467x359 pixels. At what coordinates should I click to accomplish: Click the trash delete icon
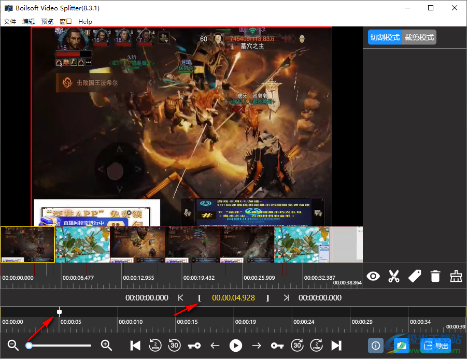coord(435,276)
